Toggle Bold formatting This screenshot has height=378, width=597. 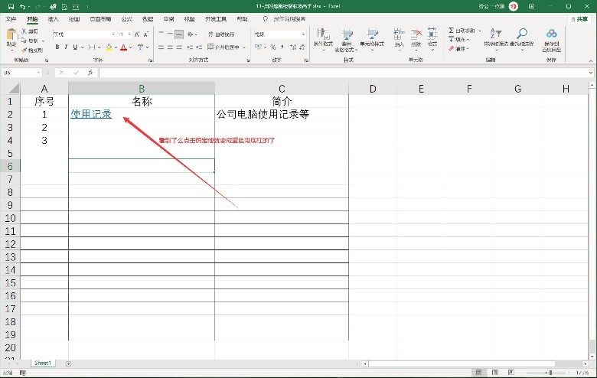point(57,47)
